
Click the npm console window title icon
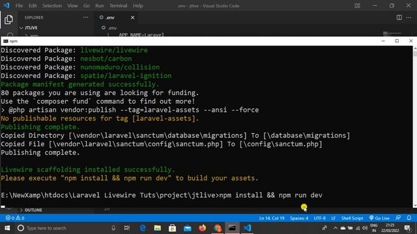click(6, 41)
